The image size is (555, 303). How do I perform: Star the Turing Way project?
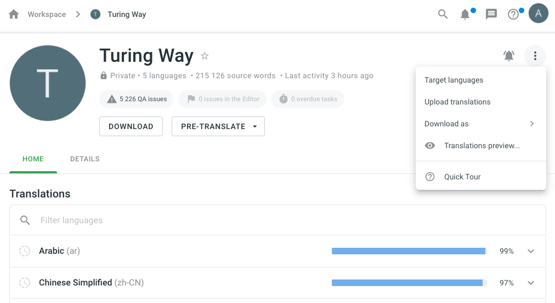205,56
